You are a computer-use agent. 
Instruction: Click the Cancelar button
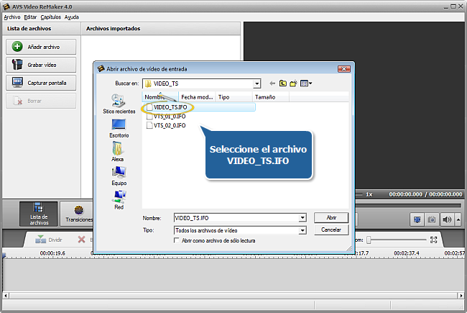coord(331,230)
